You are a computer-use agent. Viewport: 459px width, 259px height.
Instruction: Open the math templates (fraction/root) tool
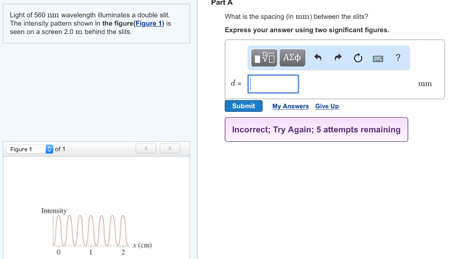tap(264, 58)
